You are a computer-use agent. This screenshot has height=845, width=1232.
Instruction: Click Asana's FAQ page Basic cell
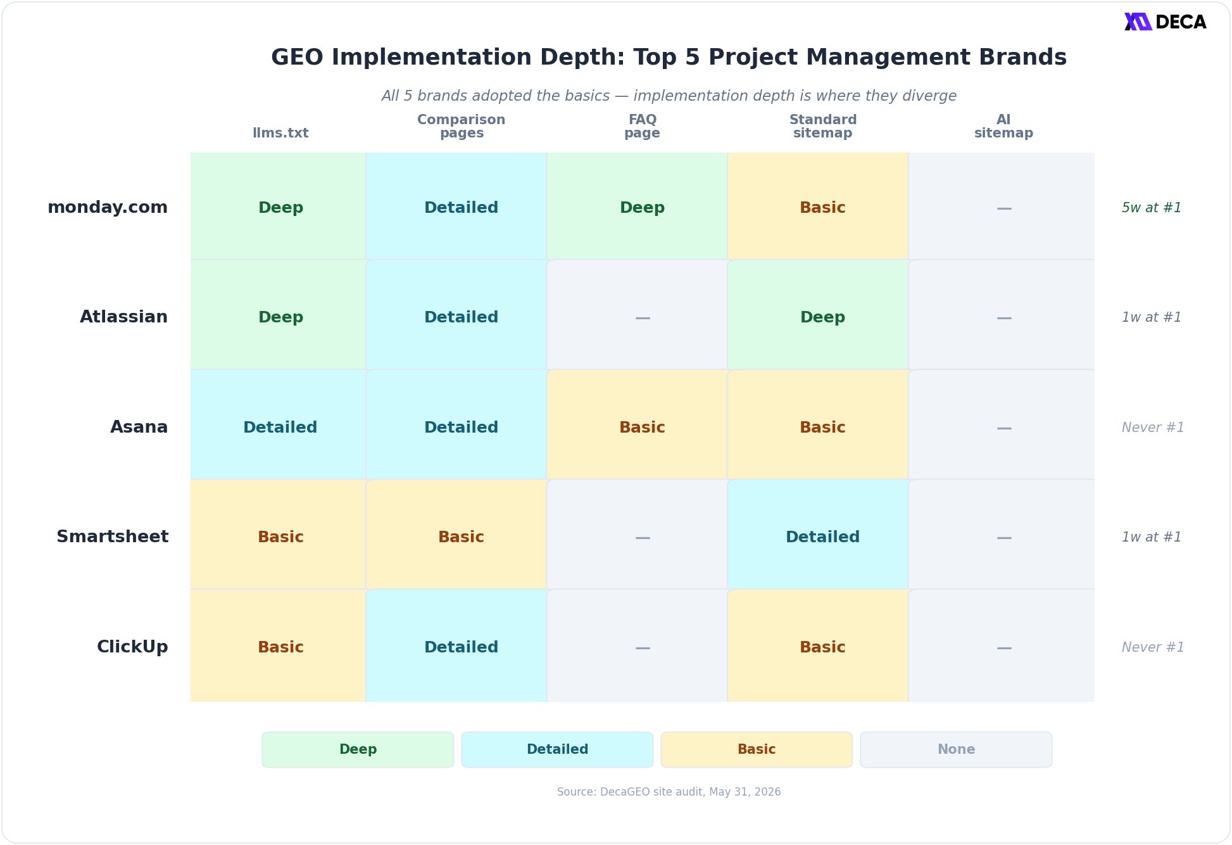coord(638,425)
